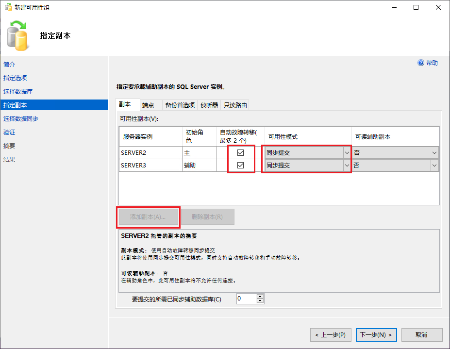Go to 验证 wizard page
Image resolution: width=450 pixels, height=349 pixels.
(9, 133)
